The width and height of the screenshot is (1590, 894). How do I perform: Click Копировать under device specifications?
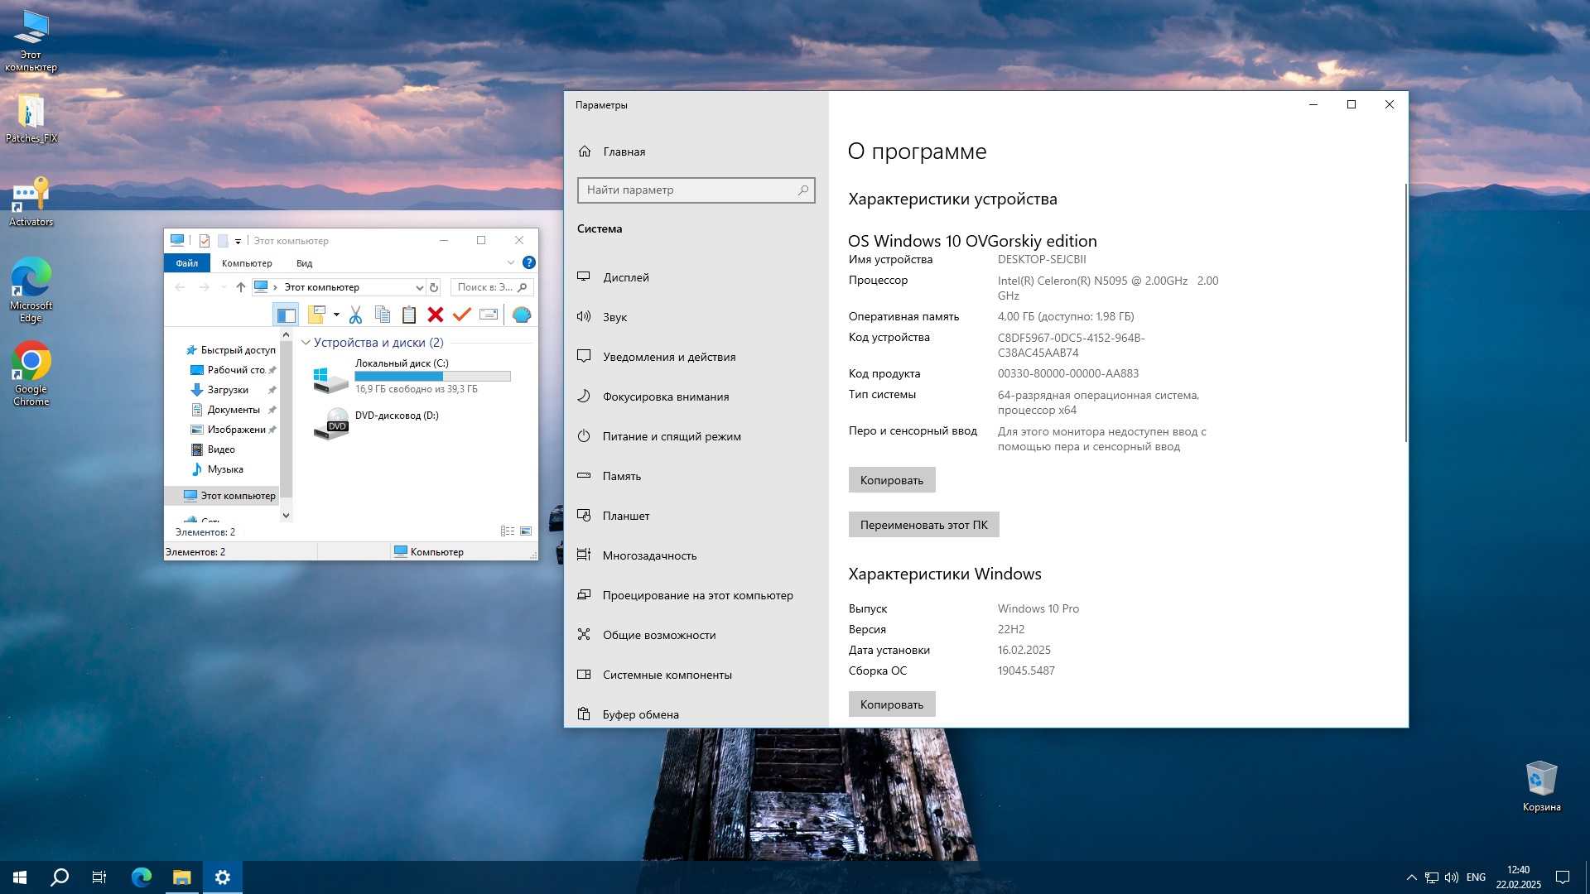(892, 480)
